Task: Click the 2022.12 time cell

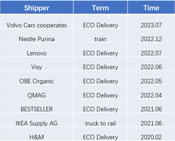Action: pos(151,36)
